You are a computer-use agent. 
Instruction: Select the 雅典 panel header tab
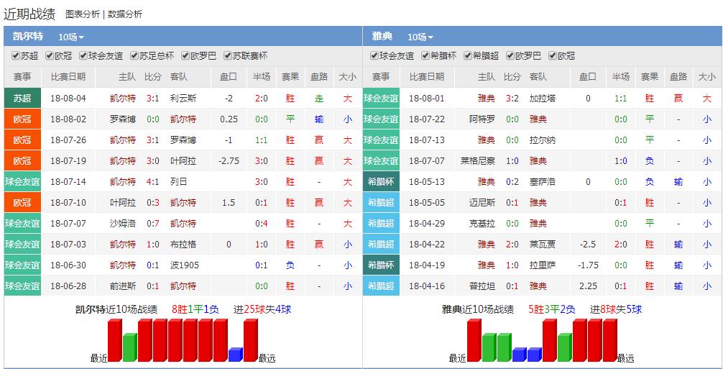pyautogui.click(x=382, y=36)
